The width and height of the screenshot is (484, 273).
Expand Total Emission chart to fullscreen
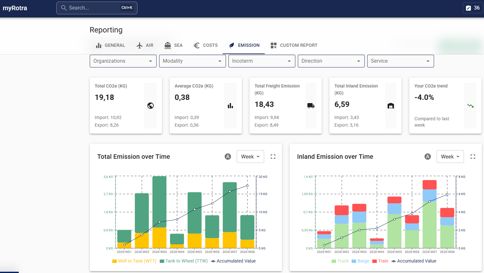tap(273, 156)
